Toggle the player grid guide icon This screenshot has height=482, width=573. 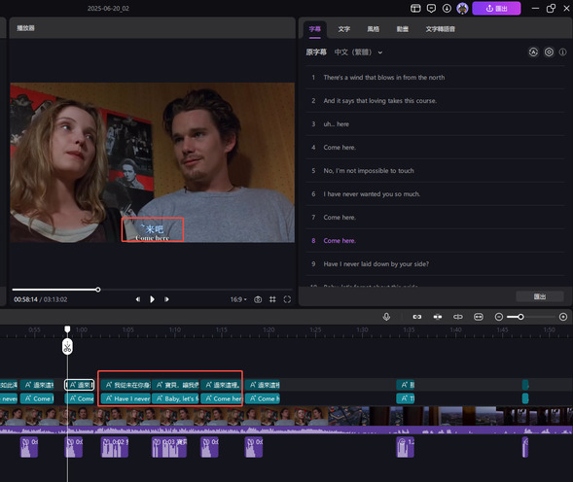pyautogui.click(x=272, y=299)
